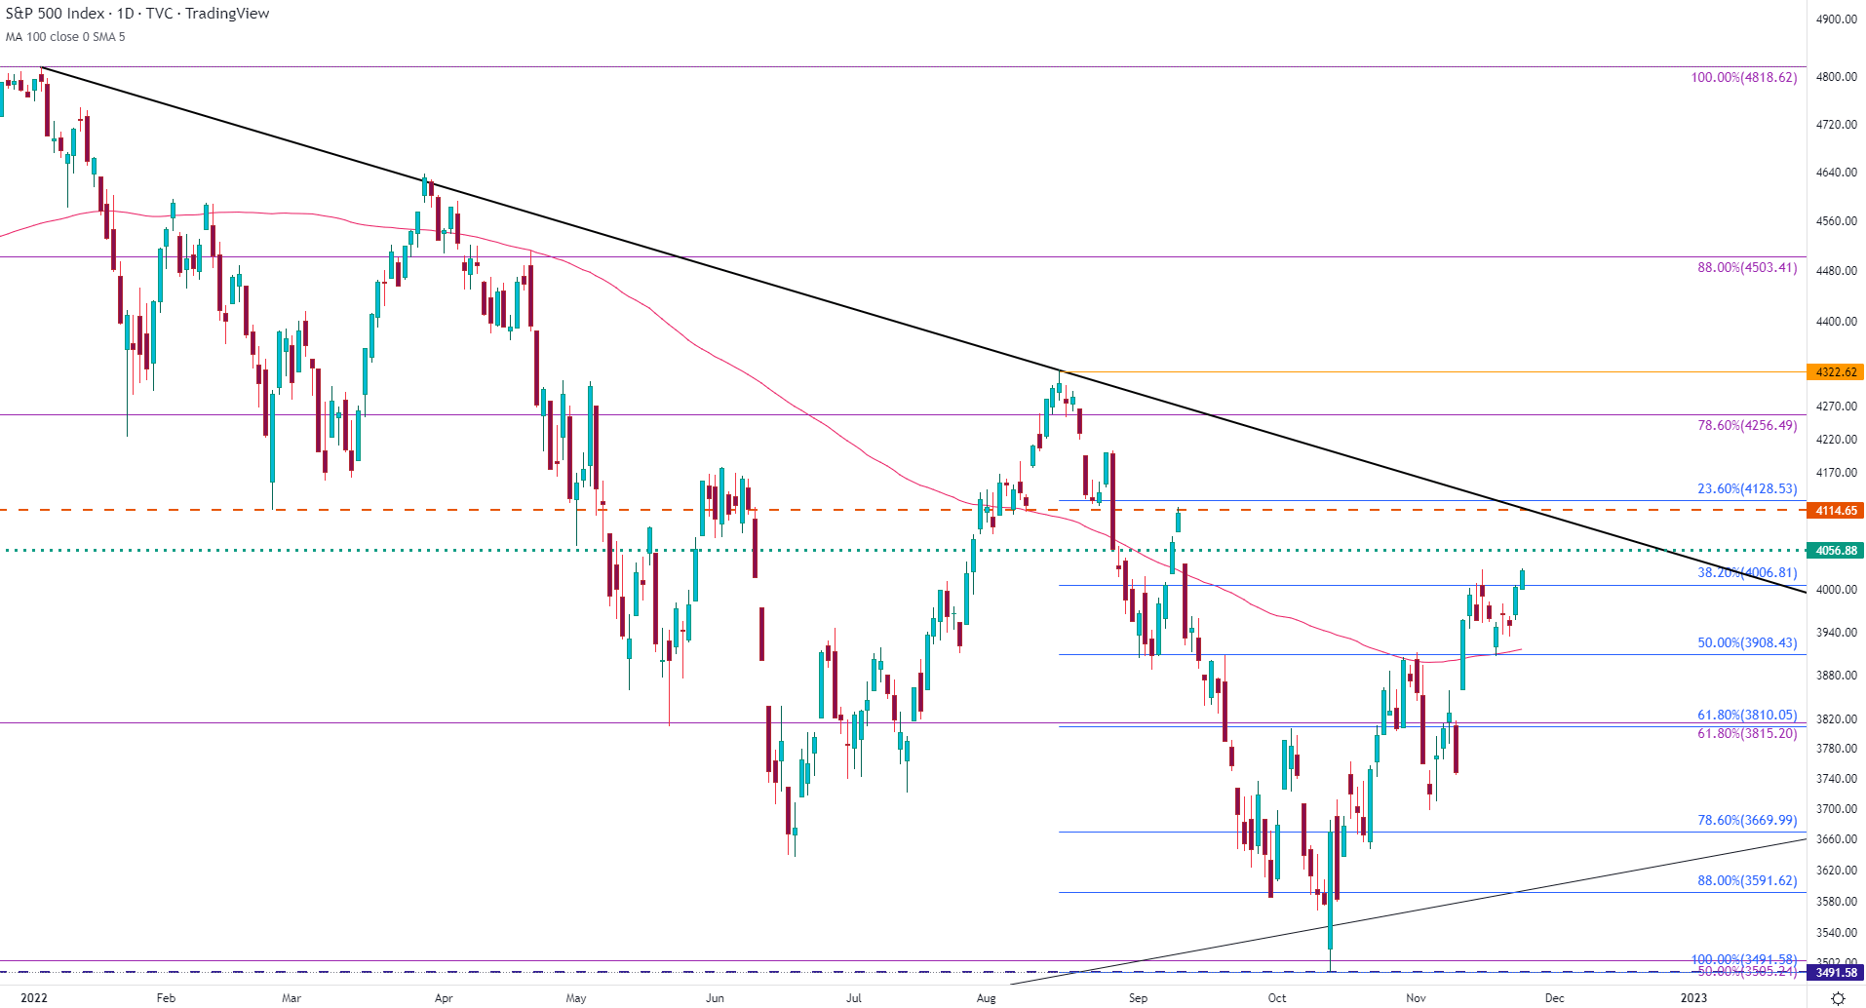This screenshot has height=1008, width=1866.
Task: Click the Jul label on time axis
Action: click(854, 998)
